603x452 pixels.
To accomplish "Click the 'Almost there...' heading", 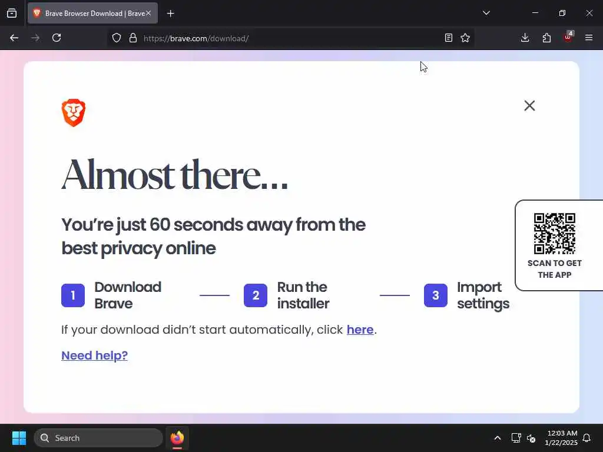I will (174, 175).
